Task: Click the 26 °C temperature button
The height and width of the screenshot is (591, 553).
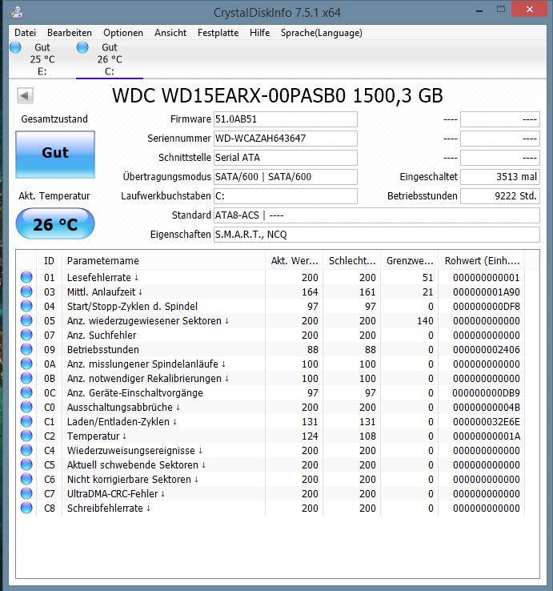Action: click(55, 224)
